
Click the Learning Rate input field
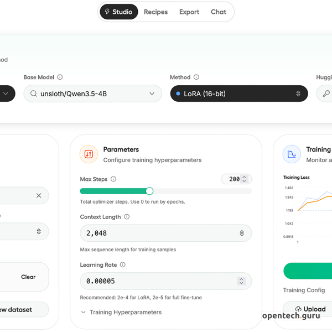pyautogui.click(x=158, y=281)
